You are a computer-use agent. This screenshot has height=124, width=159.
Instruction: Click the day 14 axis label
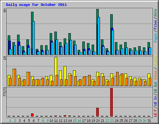coord(70,121)
